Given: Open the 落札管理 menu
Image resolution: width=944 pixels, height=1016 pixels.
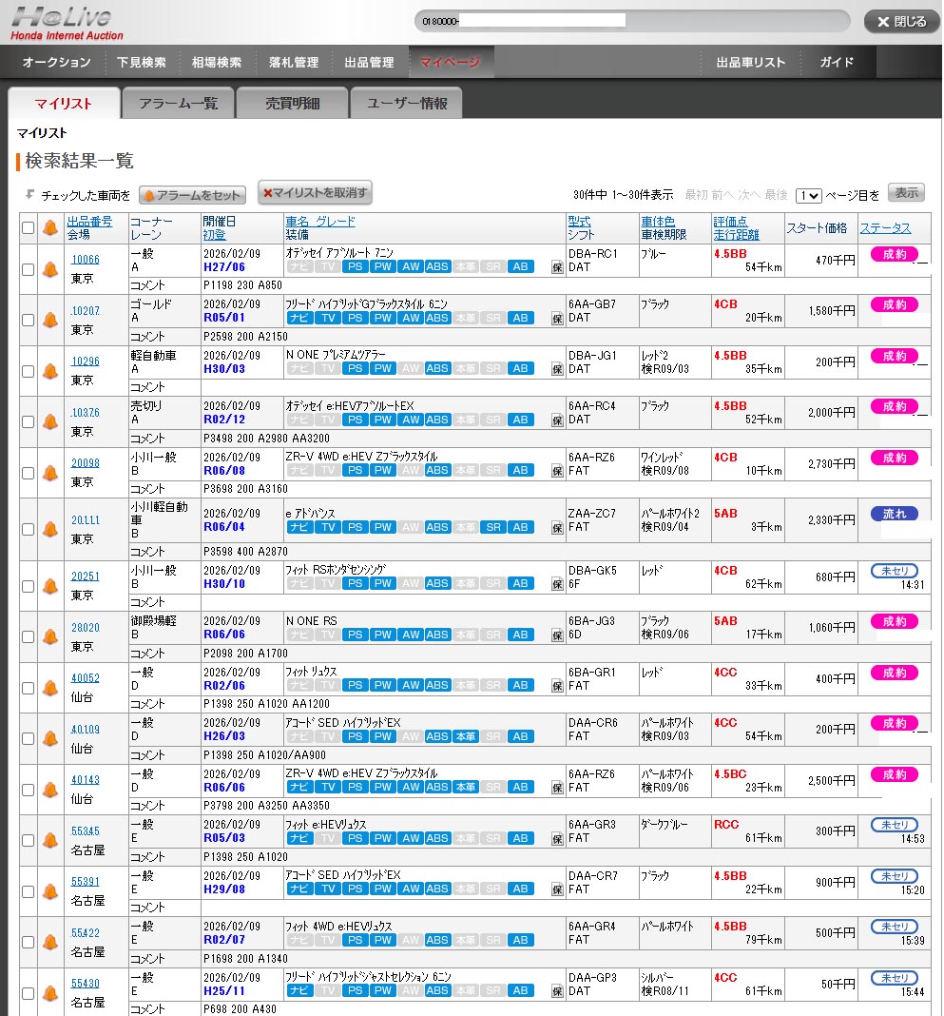Looking at the screenshot, I should pos(292,63).
